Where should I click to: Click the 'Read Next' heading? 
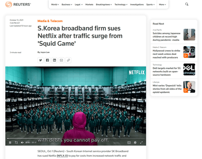[158, 24]
